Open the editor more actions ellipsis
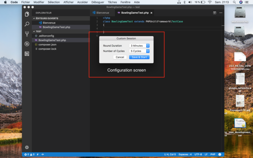 click(221, 13)
